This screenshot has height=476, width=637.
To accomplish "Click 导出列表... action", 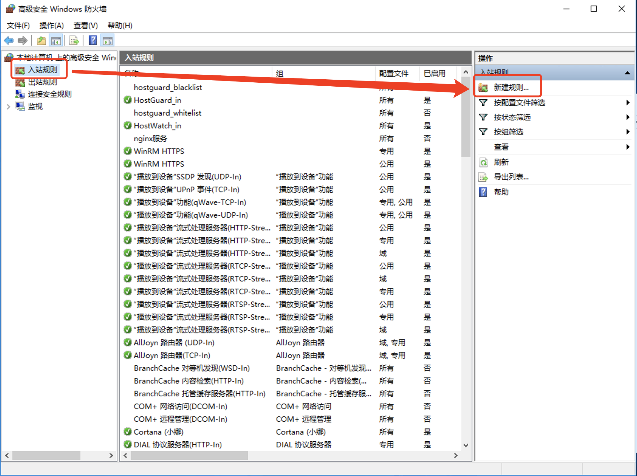I will 511,177.
